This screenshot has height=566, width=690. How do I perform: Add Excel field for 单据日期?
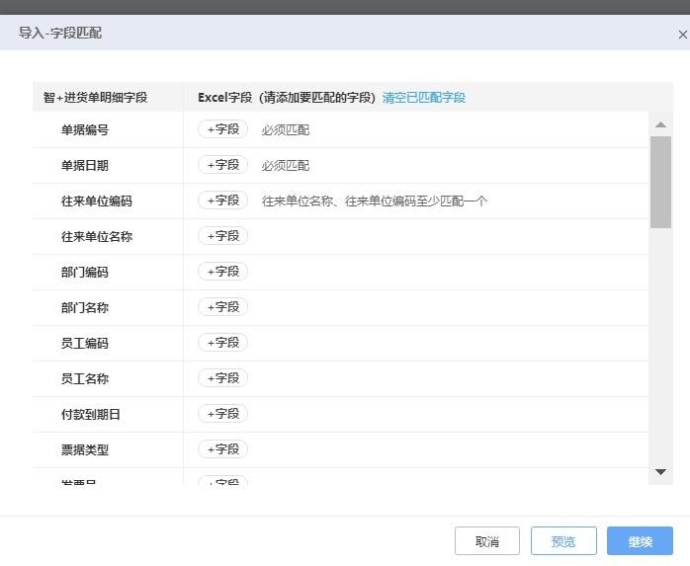click(x=222, y=165)
